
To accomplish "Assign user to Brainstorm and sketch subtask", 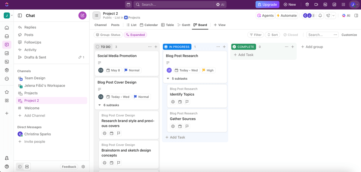I will (x=105, y=163).
